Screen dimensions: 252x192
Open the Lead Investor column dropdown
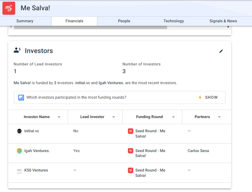[x=113, y=117]
